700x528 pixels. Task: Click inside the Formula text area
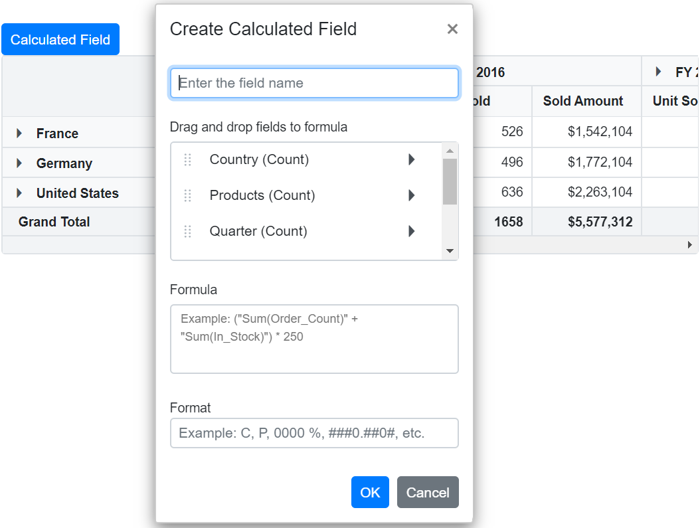pos(314,339)
